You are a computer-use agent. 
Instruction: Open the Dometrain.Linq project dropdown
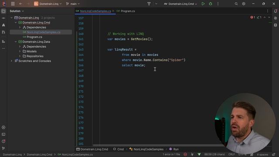48,4
